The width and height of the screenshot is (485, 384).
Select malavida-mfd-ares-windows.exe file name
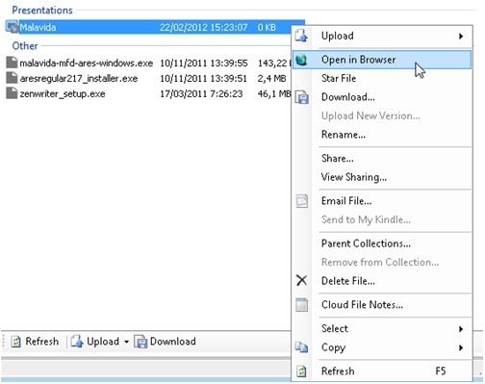click(87, 63)
